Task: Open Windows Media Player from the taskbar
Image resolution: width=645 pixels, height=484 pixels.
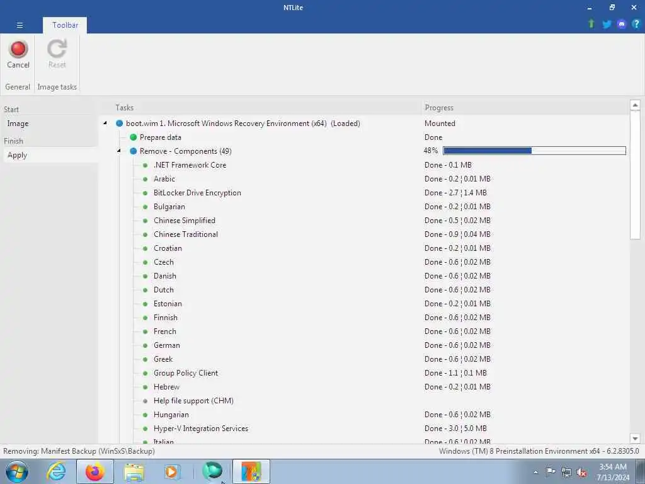Action: click(171, 471)
